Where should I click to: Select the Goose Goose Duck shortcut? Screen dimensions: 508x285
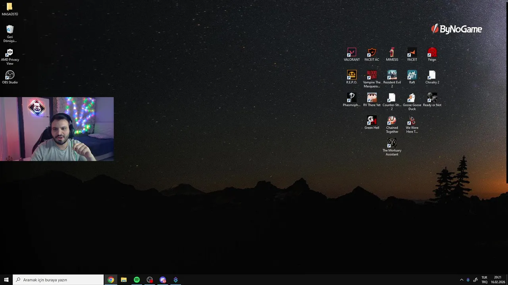[412, 102]
